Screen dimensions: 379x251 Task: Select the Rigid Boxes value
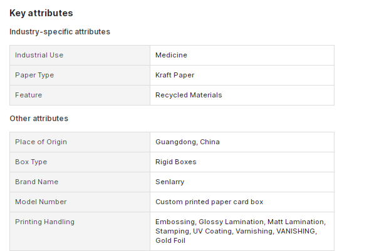click(176, 162)
